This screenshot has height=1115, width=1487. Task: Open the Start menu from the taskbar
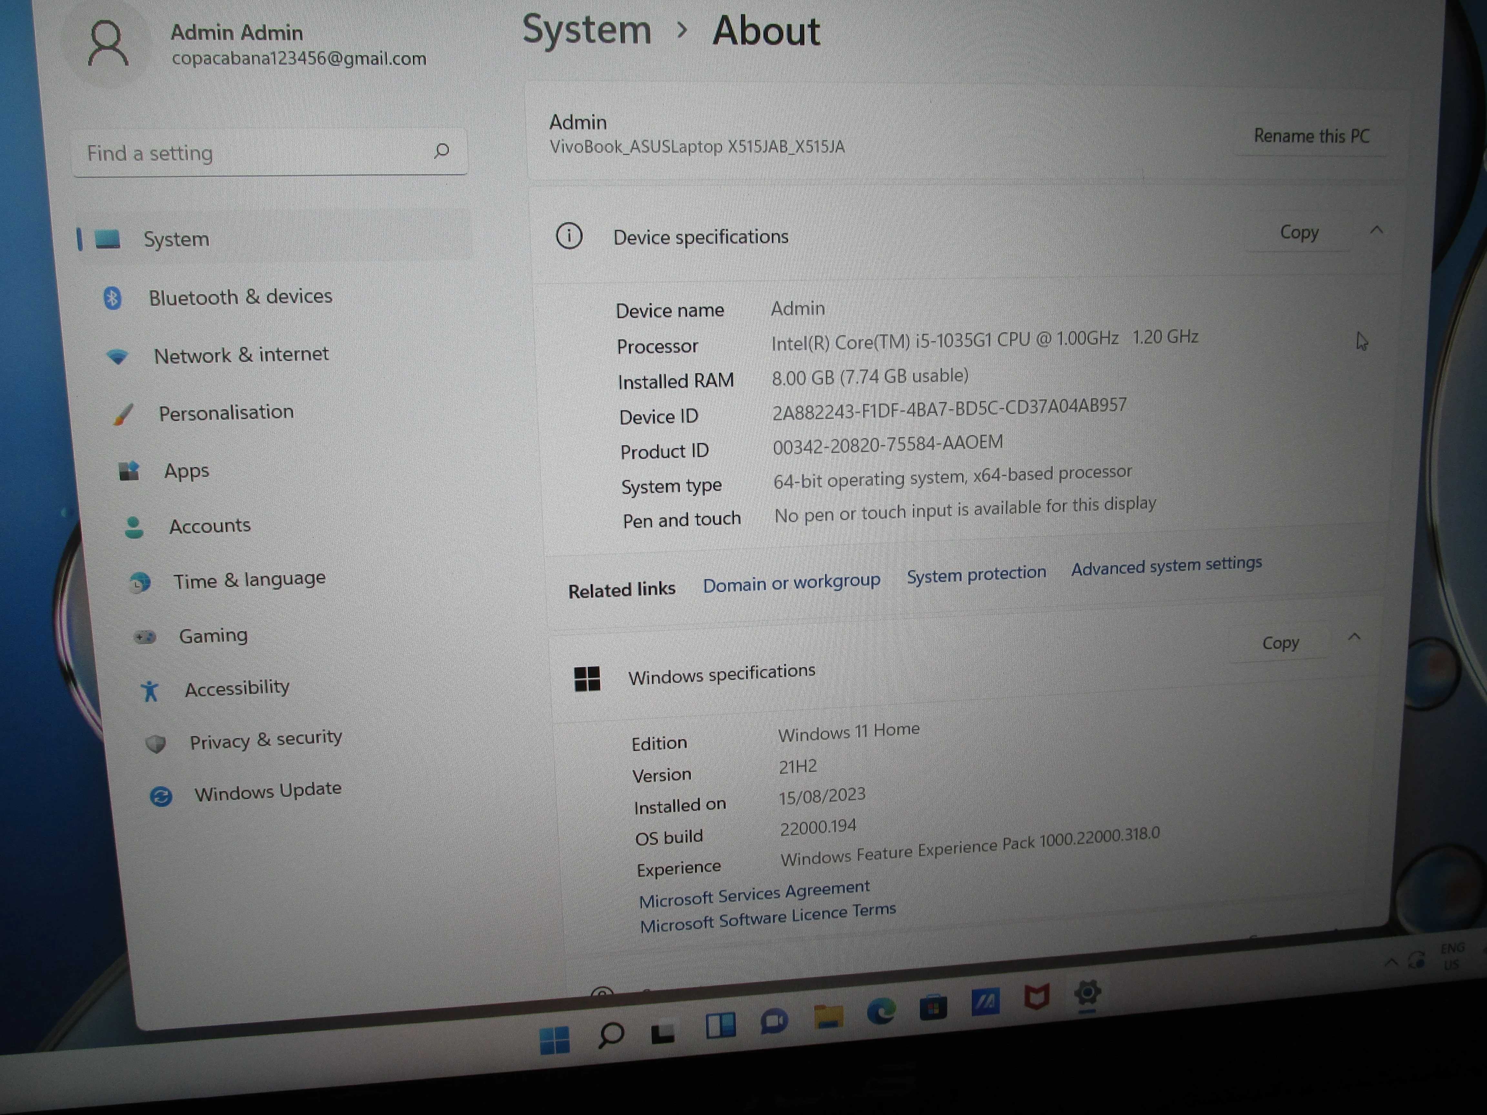[x=555, y=1040]
